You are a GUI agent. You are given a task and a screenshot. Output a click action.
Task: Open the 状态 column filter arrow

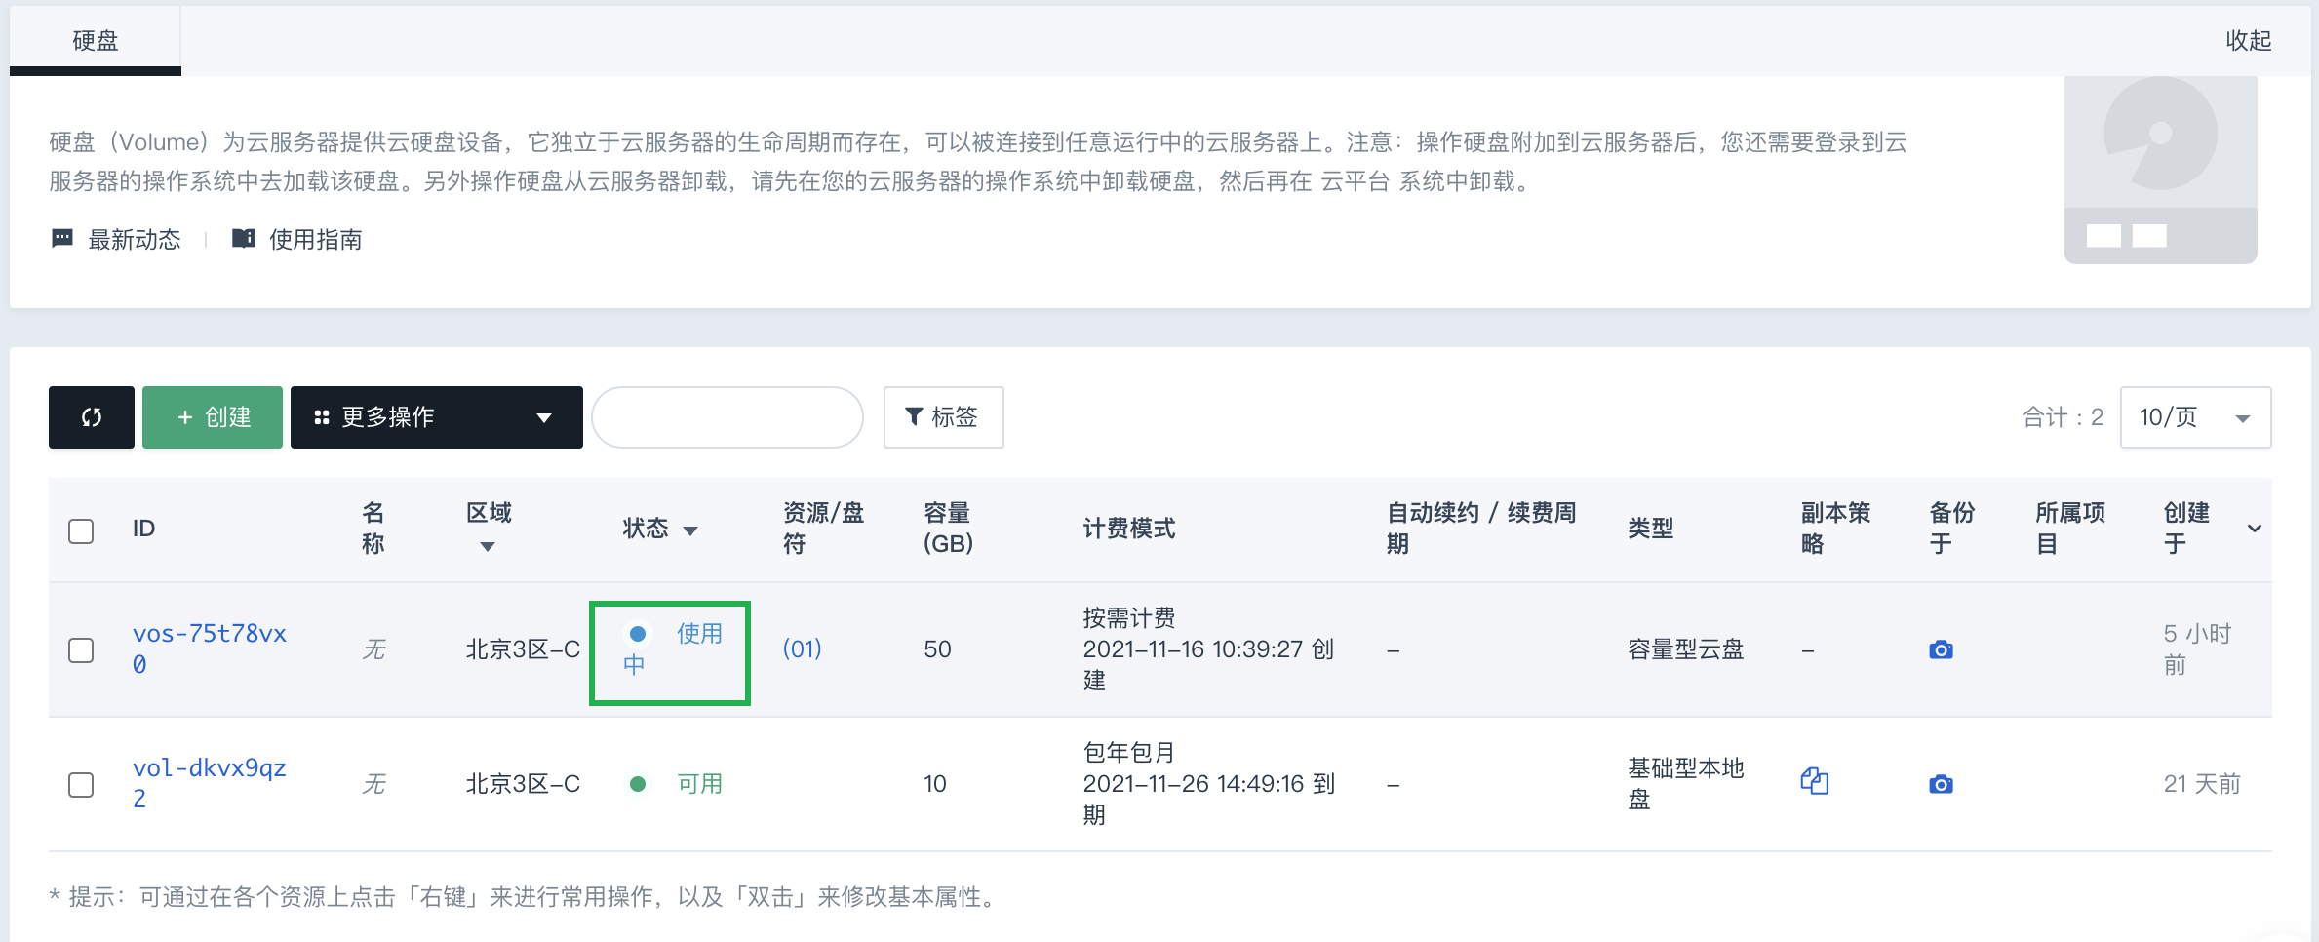tap(690, 531)
